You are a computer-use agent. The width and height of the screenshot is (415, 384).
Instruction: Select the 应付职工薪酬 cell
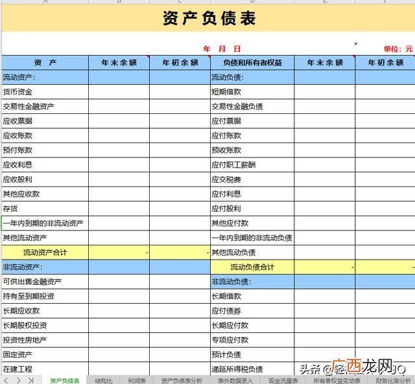252,165
